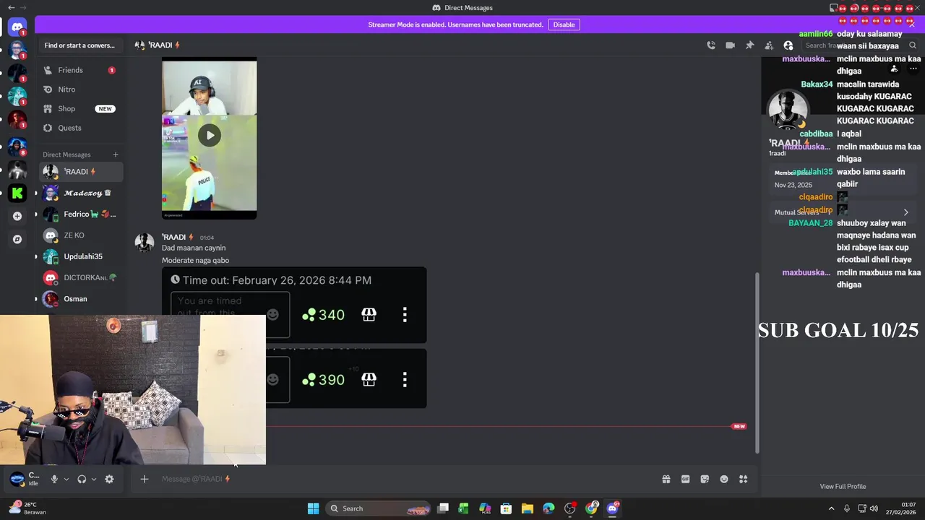925x520 pixels.
Task: Click the shop icon beside 390
Action: (369, 379)
